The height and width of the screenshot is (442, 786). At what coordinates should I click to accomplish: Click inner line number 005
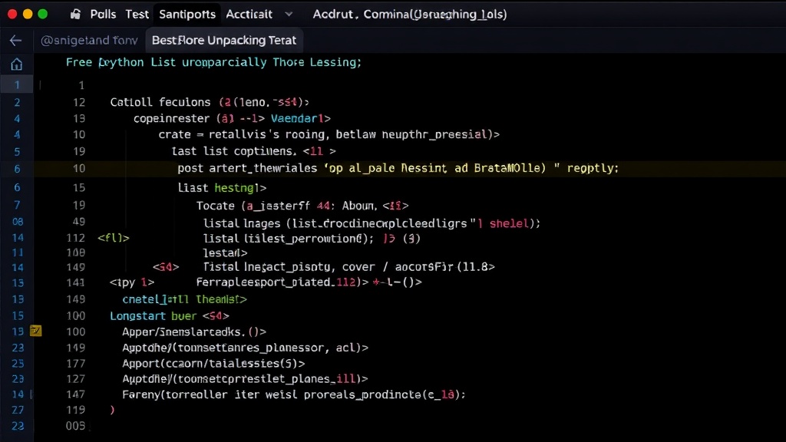click(76, 426)
